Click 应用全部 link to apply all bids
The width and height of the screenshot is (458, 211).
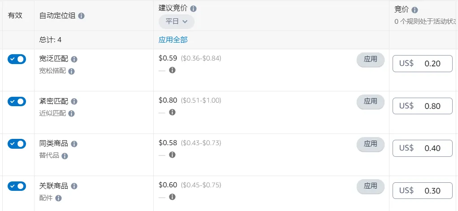click(173, 40)
